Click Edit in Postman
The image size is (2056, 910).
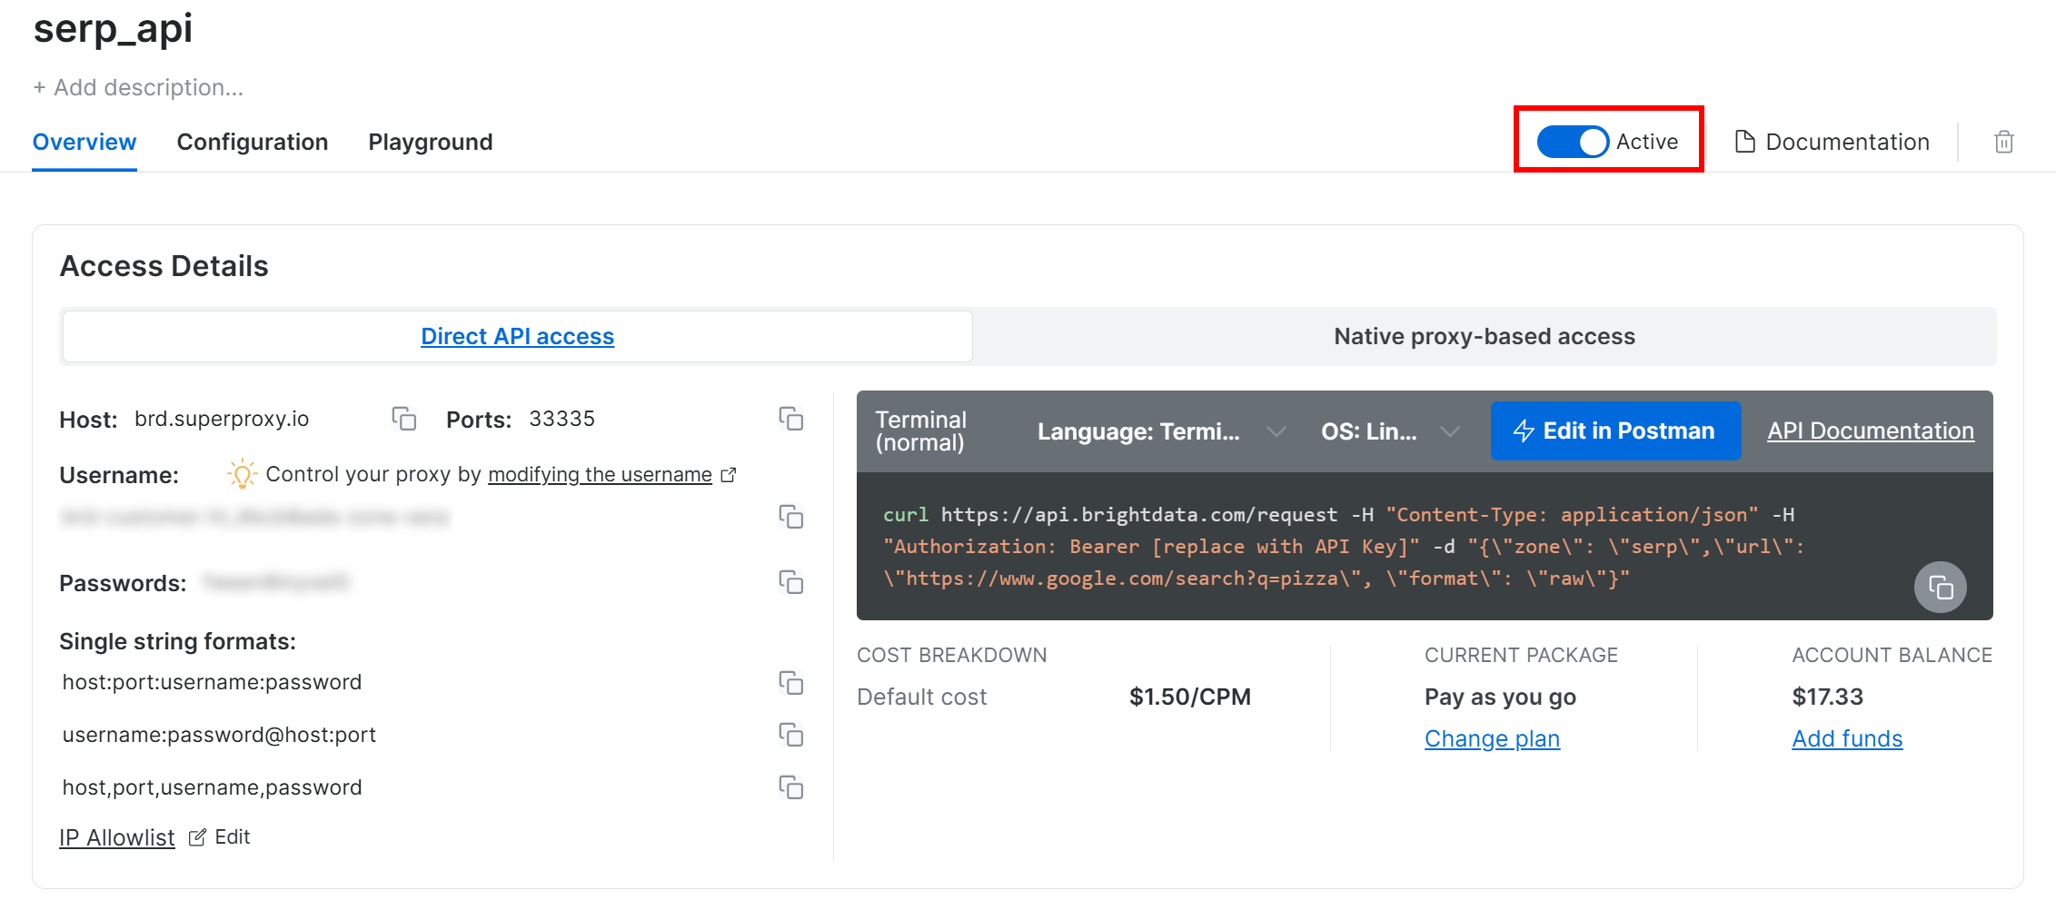pyautogui.click(x=1615, y=430)
